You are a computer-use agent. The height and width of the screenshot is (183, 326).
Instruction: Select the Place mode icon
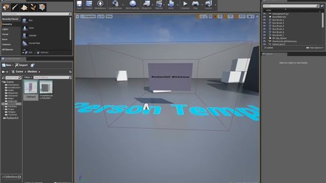pos(6,8)
